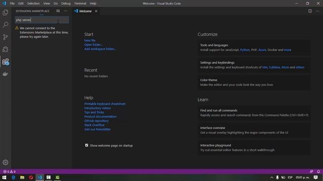
Task: Open the Manage gear icon
Action: click(x=6, y=162)
